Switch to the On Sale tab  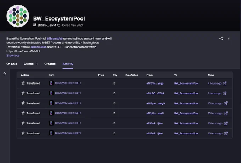point(12,64)
